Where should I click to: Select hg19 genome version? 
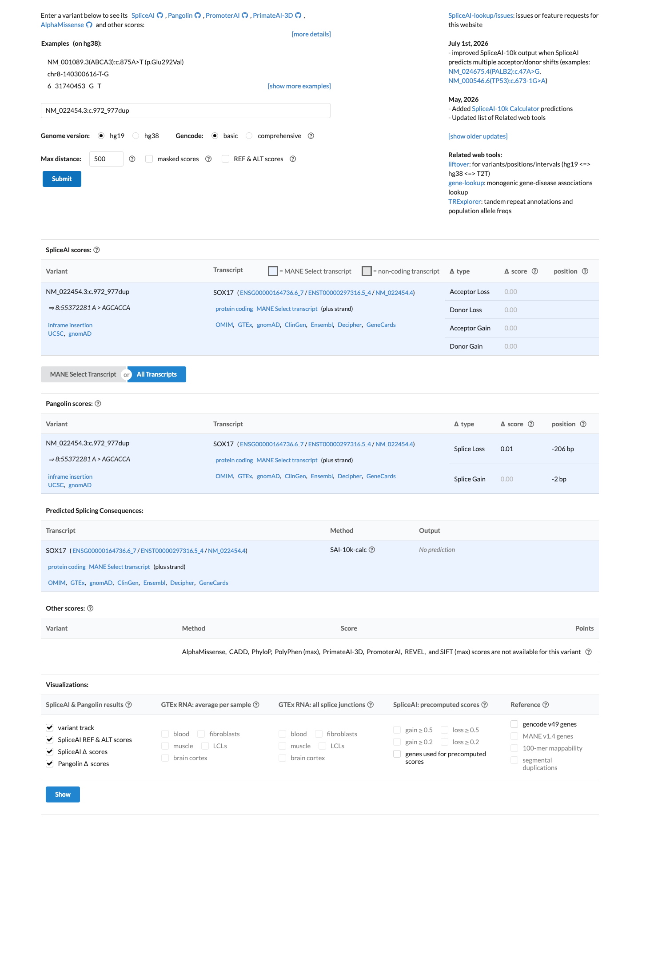tap(101, 136)
